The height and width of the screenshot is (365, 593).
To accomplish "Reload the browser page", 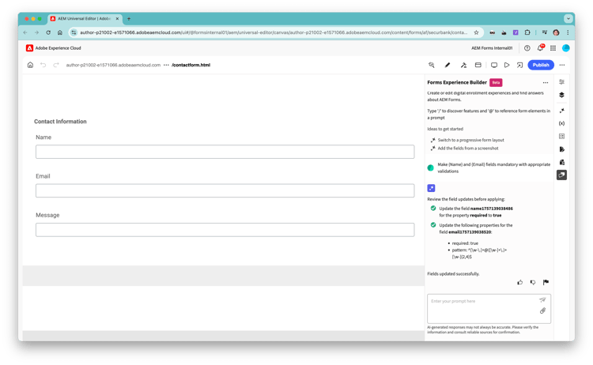I will click(48, 32).
